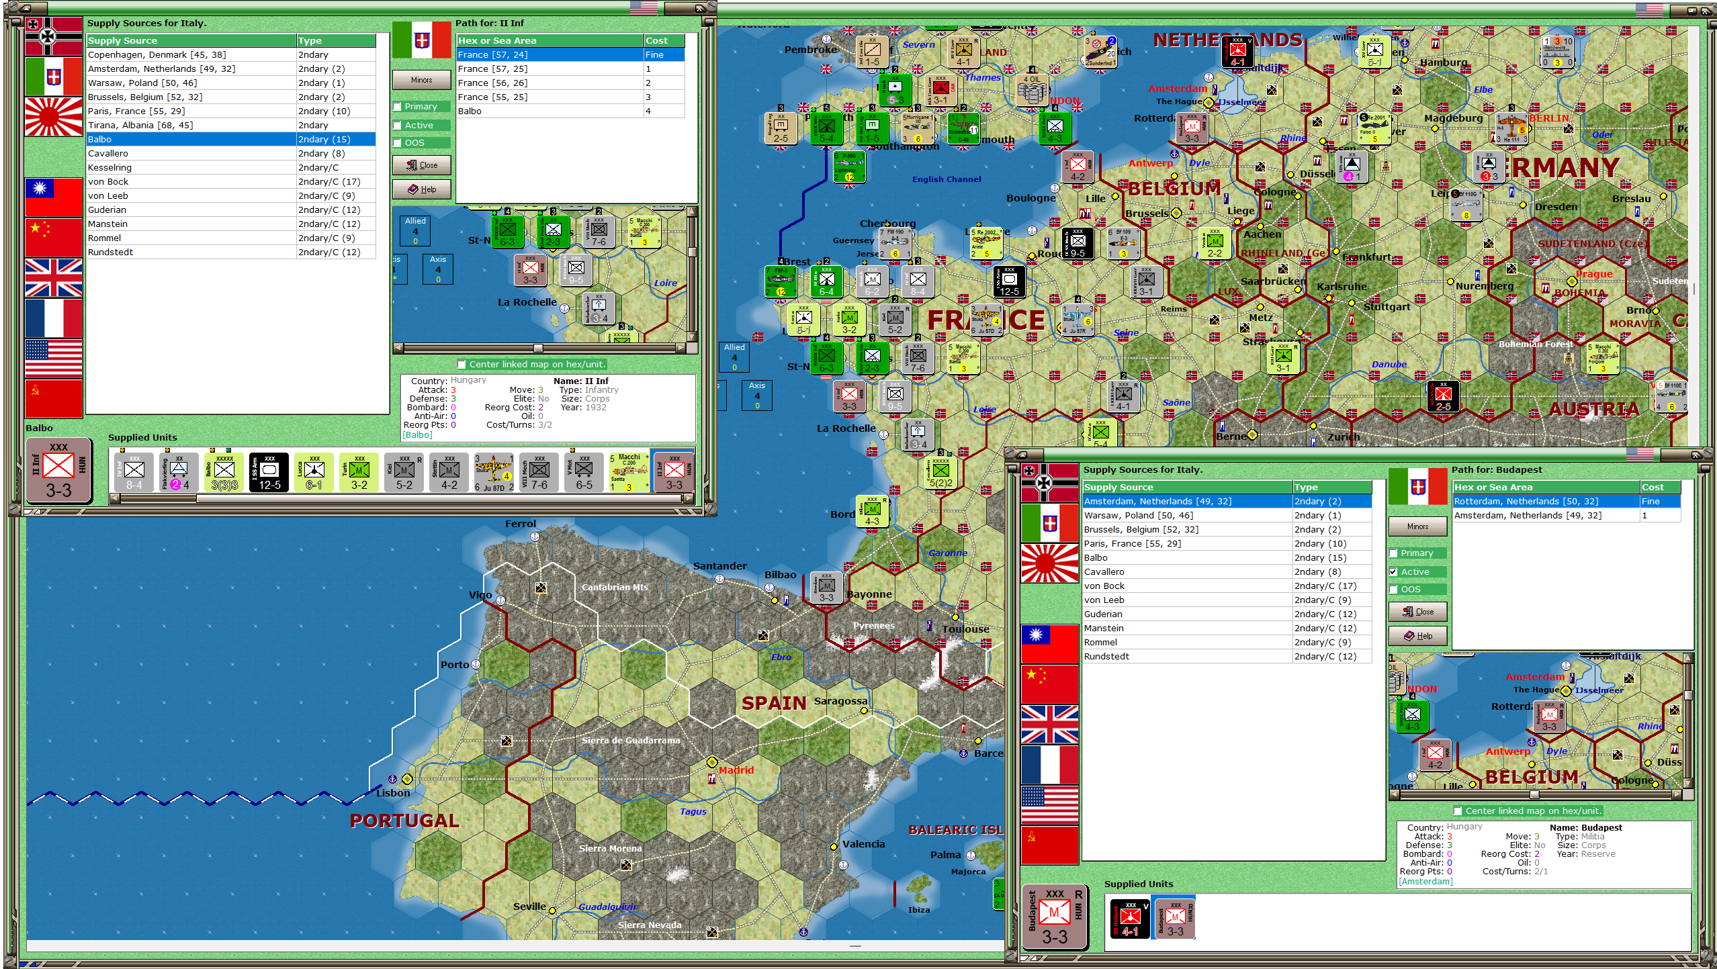Click the 4-1 SS unit in bottom-right supplied units
This screenshot has width=1717, height=969.
[1131, 918]
